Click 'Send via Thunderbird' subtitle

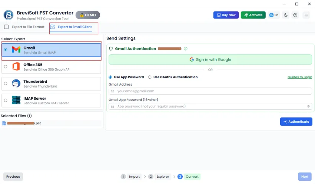[40, 86]
